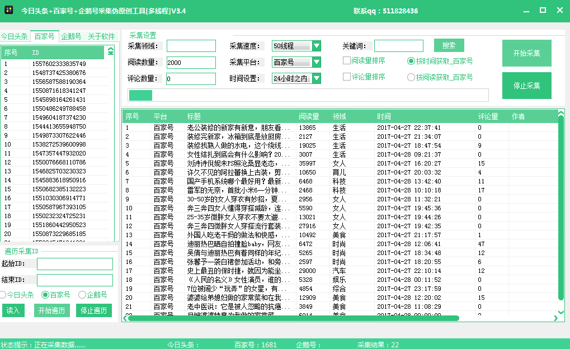The image size is (570, 349).
Task: Enable 阅读里排序 checkbox
Action: (347, 60)
